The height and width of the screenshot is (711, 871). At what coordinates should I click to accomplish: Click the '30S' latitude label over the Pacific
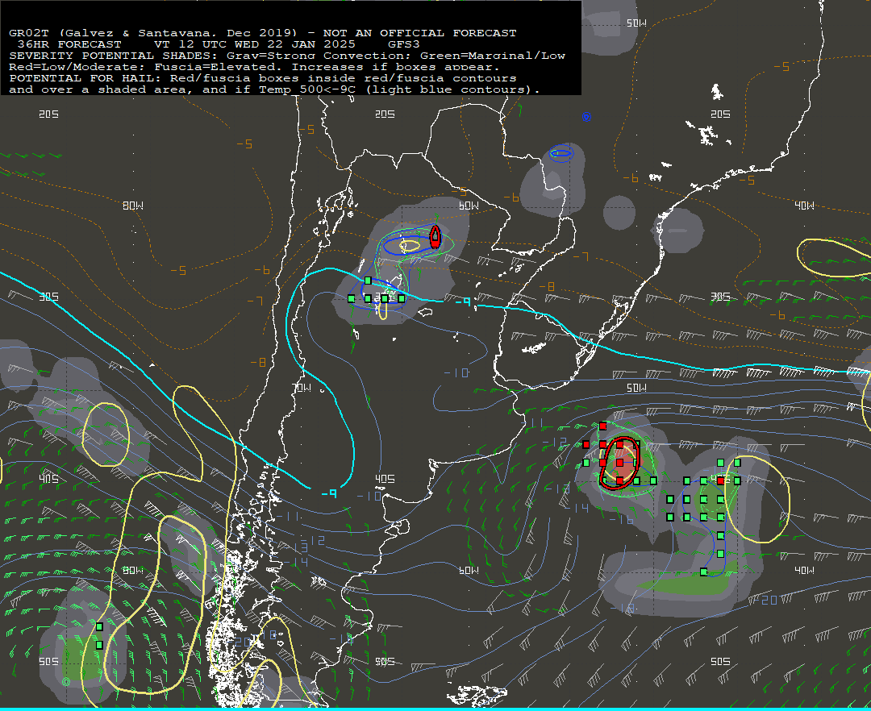click(x=49, y=297)
